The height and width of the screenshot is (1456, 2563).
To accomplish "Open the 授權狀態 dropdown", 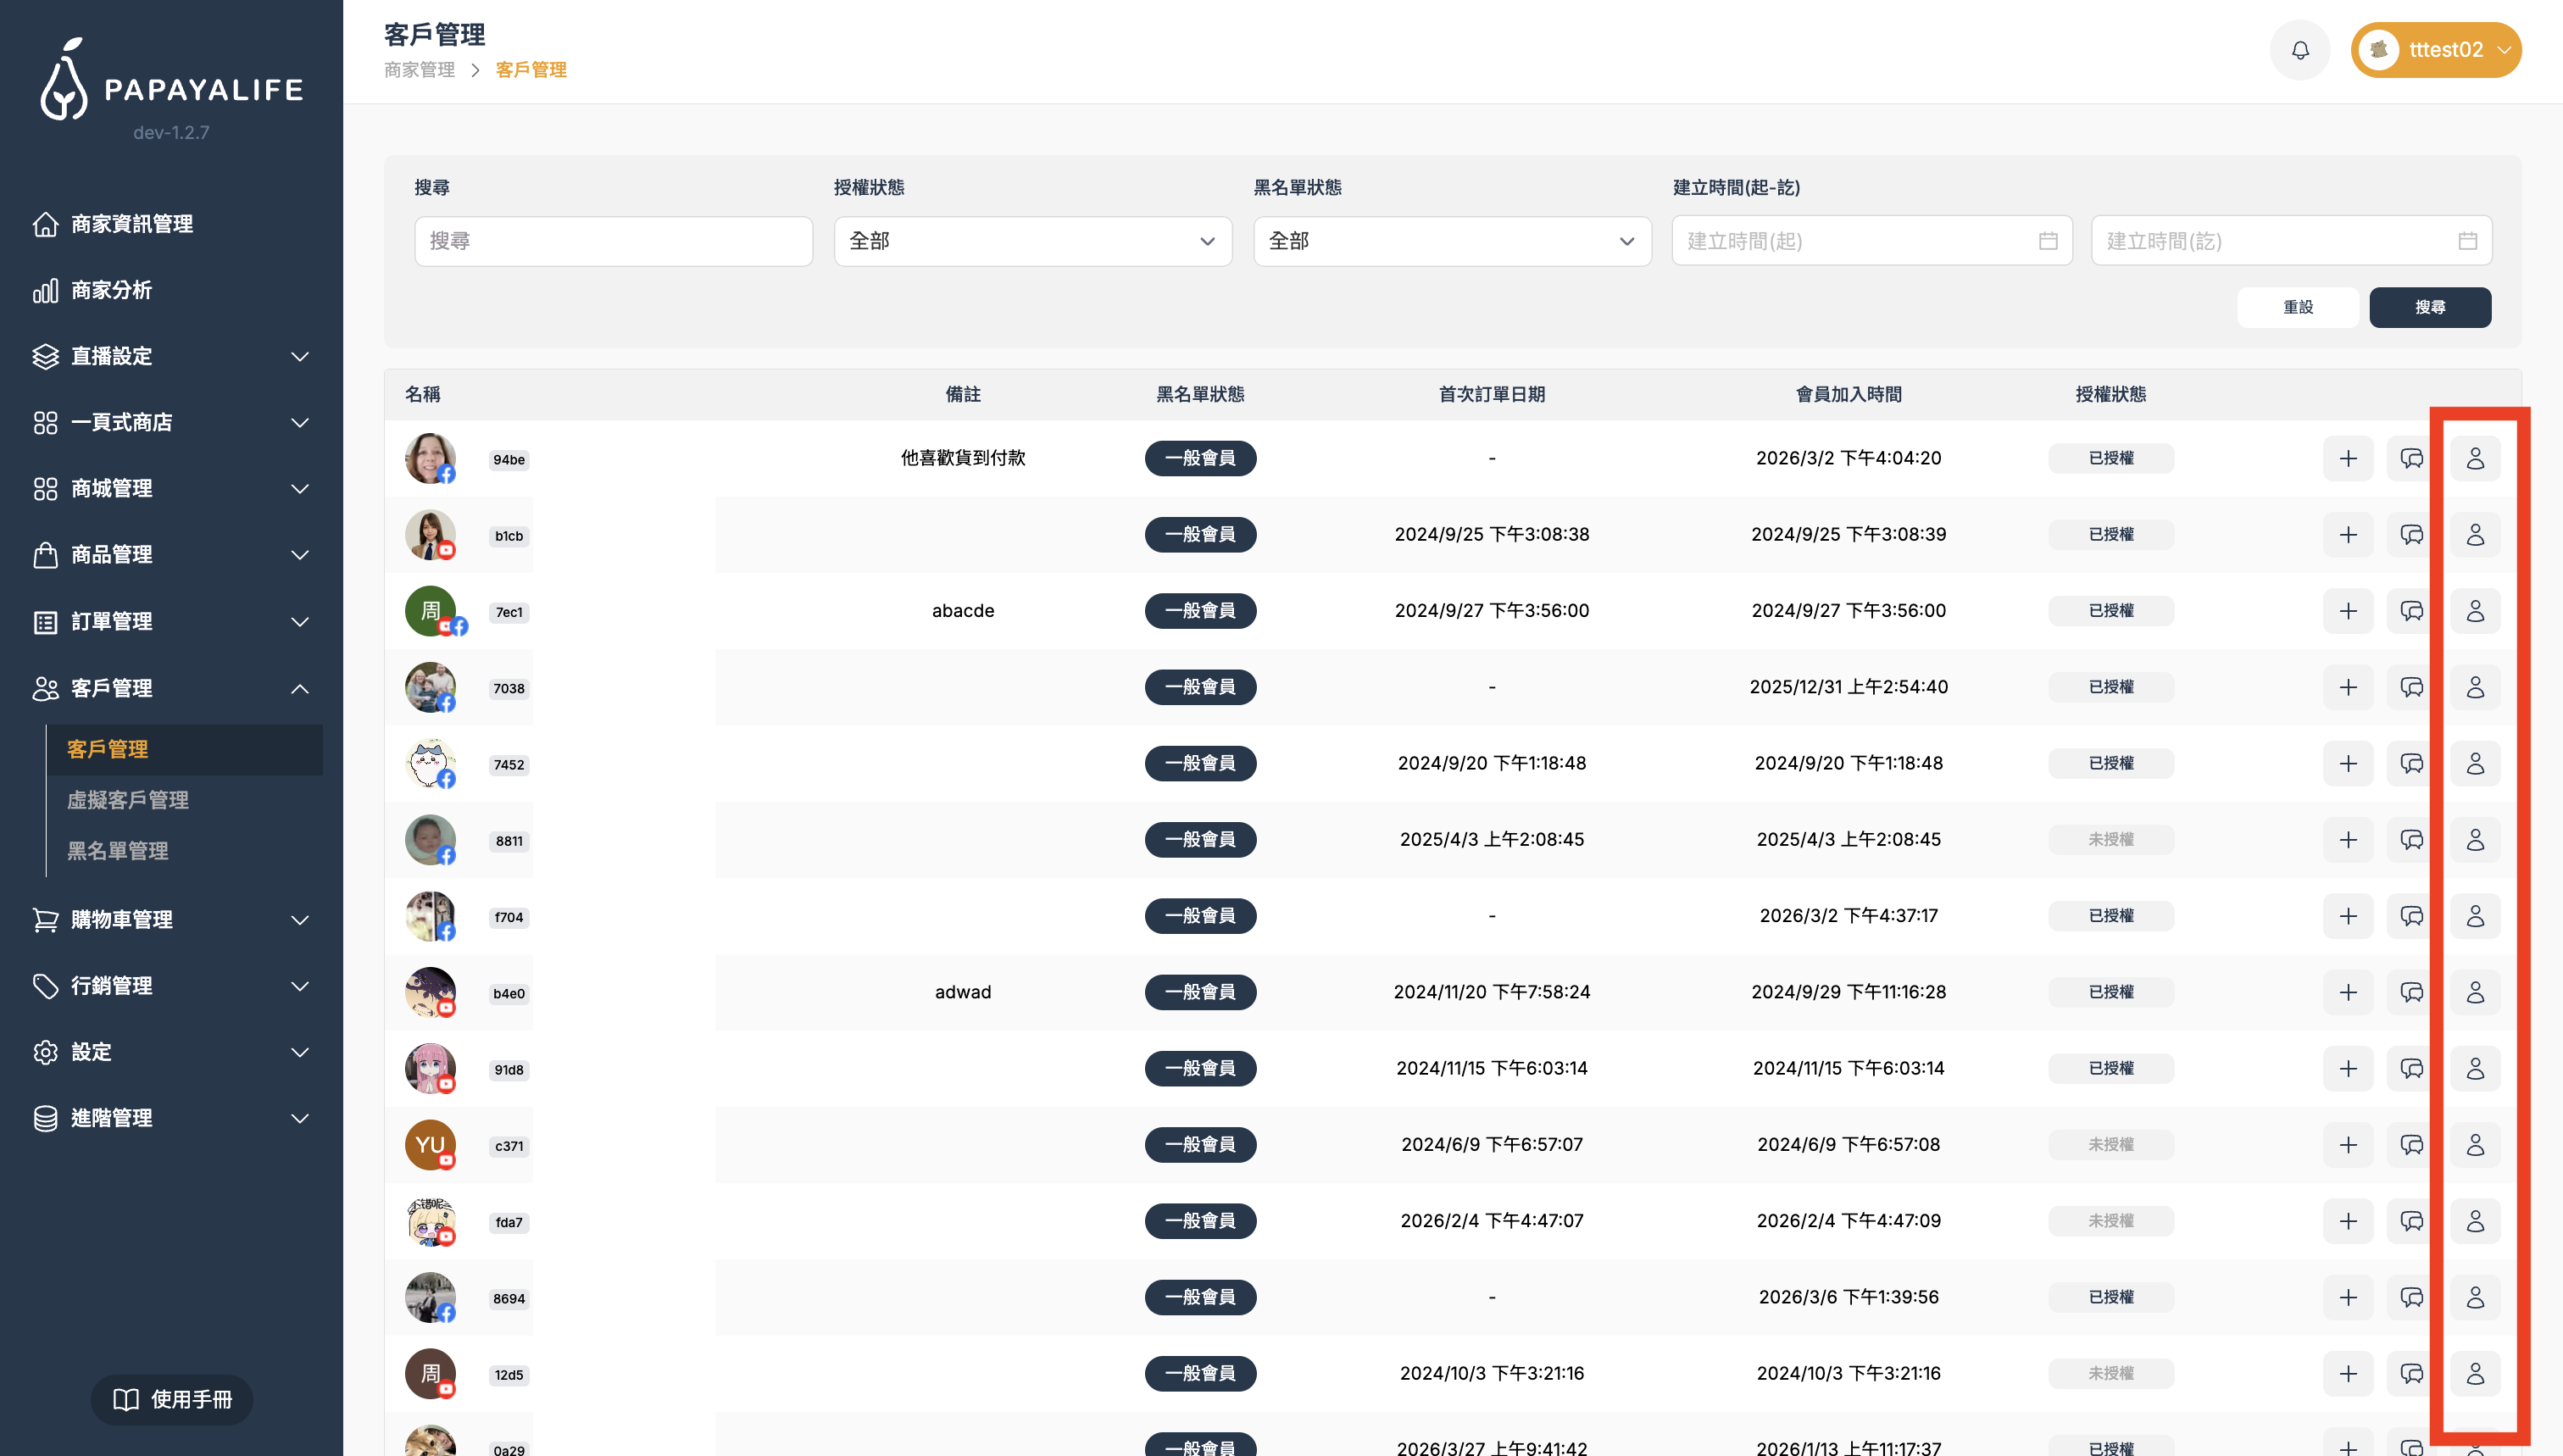I will [x=1032, y=241].
